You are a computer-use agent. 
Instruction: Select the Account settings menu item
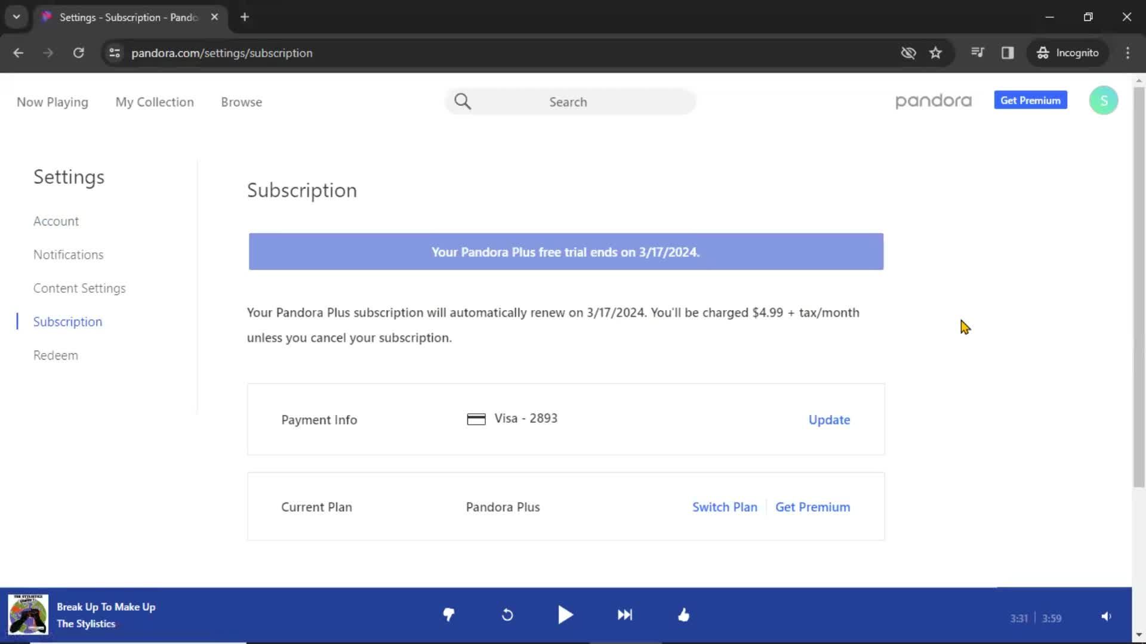tap(56, 221)
